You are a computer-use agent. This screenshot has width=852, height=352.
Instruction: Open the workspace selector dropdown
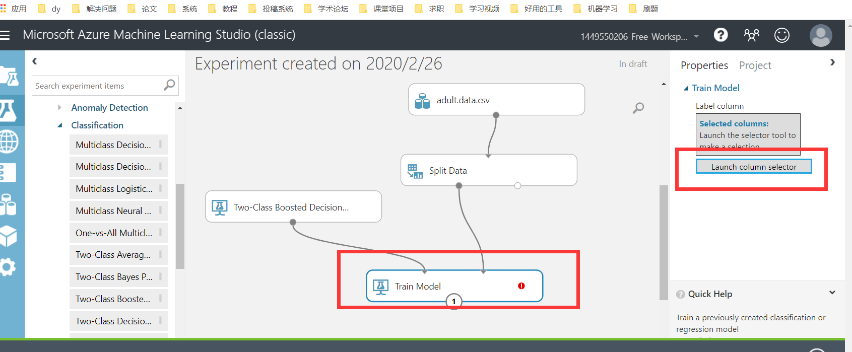click(x=640, y=36)
